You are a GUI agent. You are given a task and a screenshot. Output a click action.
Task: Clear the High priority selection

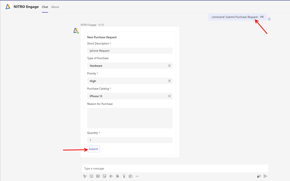169,81
